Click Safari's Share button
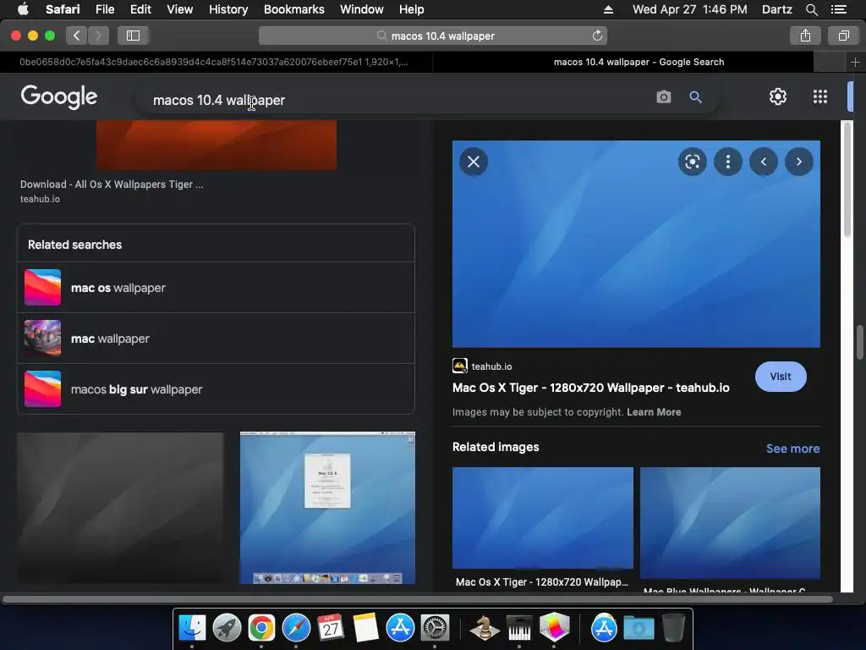 805,36
